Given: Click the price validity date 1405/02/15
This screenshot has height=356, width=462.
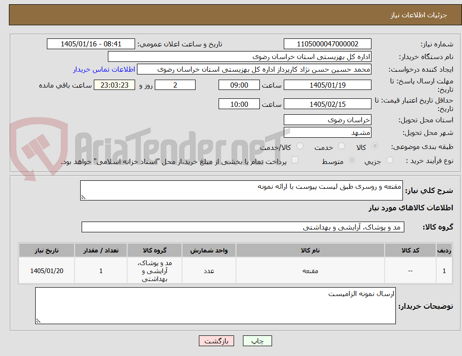Looking at the screenshot, I should tap(327, 104).
